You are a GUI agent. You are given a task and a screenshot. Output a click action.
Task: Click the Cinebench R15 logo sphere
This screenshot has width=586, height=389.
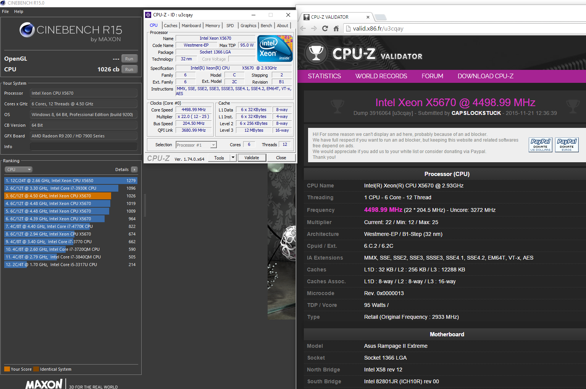[27, 30]
